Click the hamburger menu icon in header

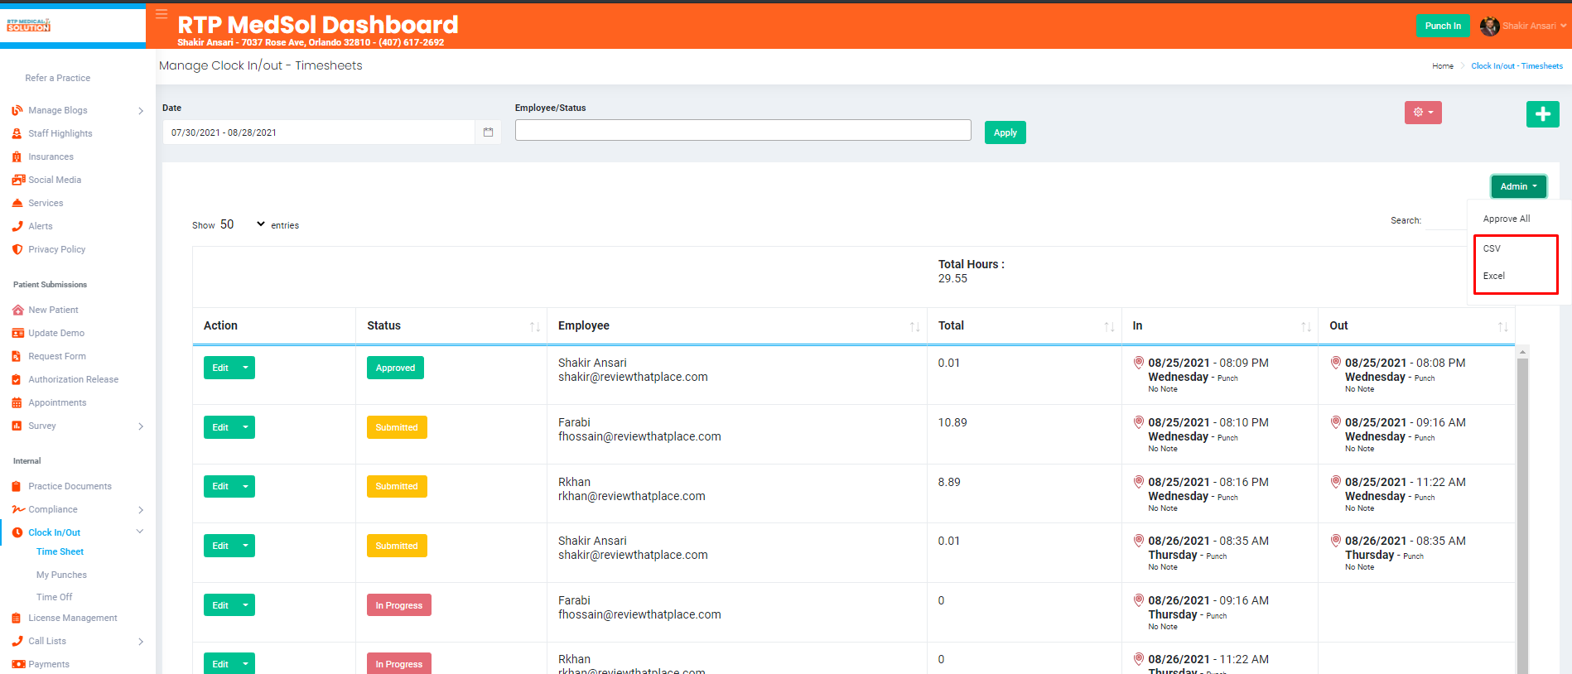pyautogui.click(x=162, y=14)
